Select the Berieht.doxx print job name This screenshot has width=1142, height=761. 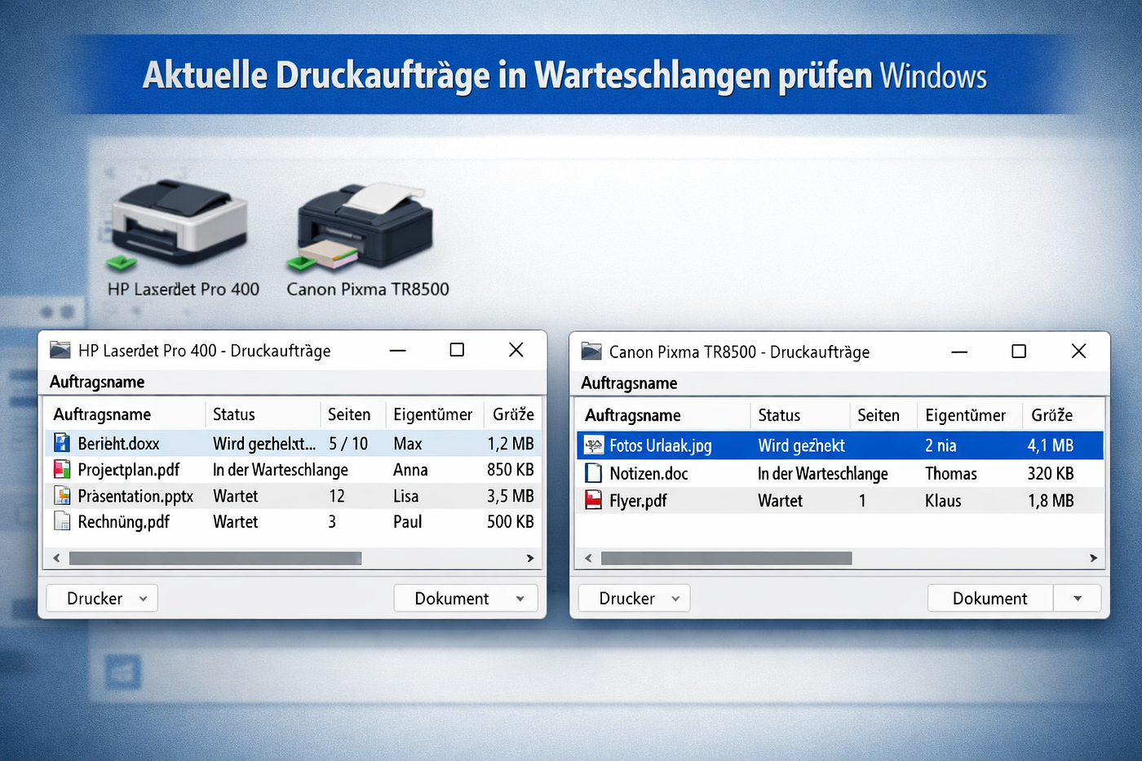click(x=119, y=444)
